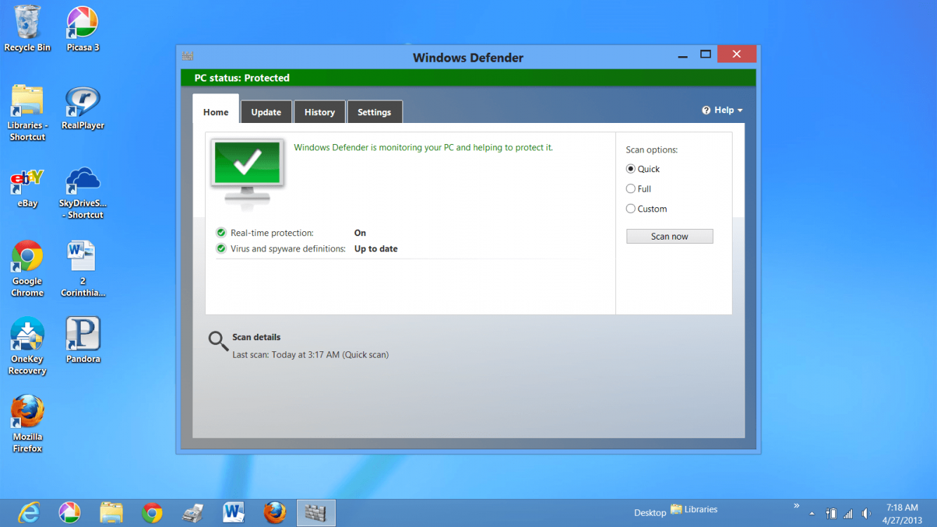
Task: Click the Windows Defender monitoring message text
Action: click(x=423, y=148)
